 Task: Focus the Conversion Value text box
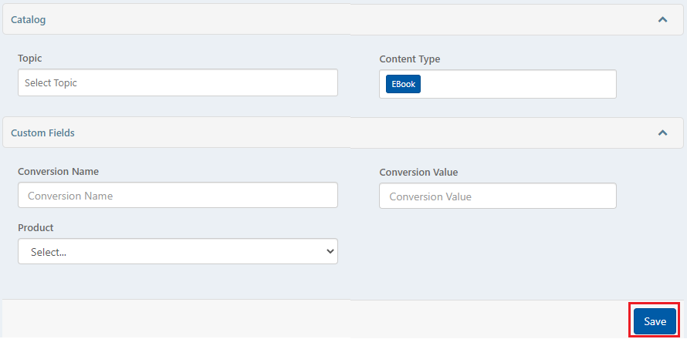[x=498, y=196]
